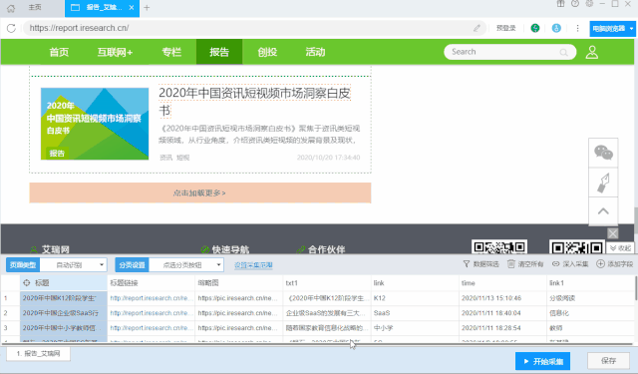Open 专栏 navigation item
This screenshot has width=638, height=374.
171,52
